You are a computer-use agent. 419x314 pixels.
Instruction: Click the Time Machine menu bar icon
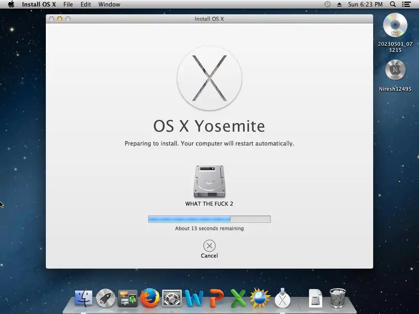point(327,4)
